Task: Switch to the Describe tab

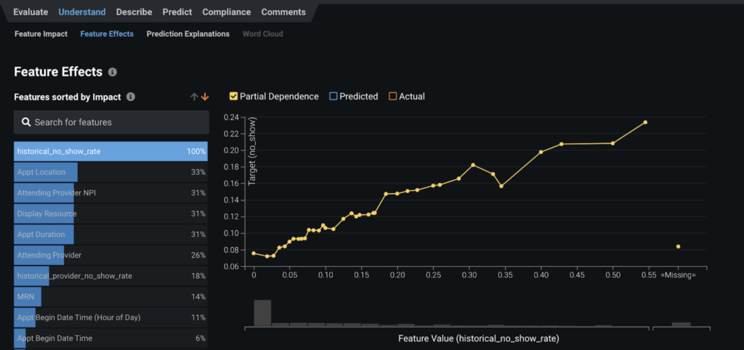Action: (x=134, y=12)
